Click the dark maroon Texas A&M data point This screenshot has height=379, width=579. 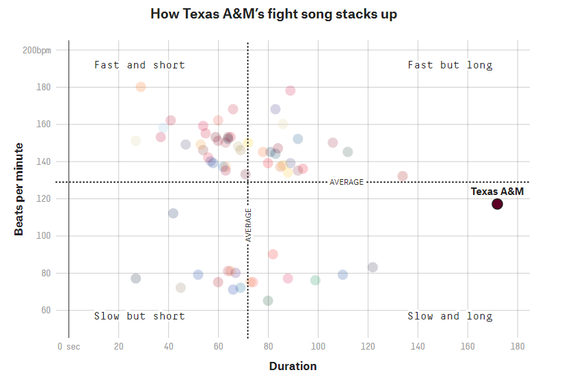tap(497, 204)
